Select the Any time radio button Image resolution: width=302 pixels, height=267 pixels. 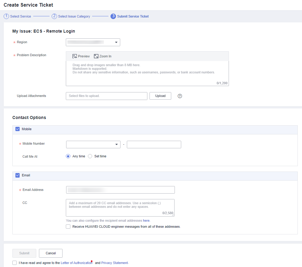point(68,156)
